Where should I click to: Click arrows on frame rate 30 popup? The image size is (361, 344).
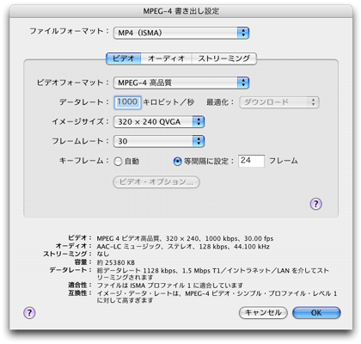coord(199,141)
